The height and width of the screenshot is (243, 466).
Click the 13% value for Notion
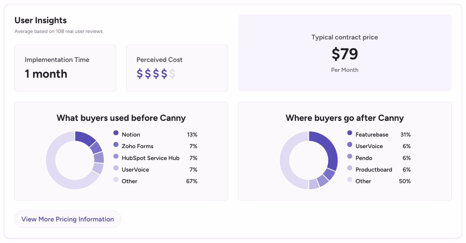[192, 134]
